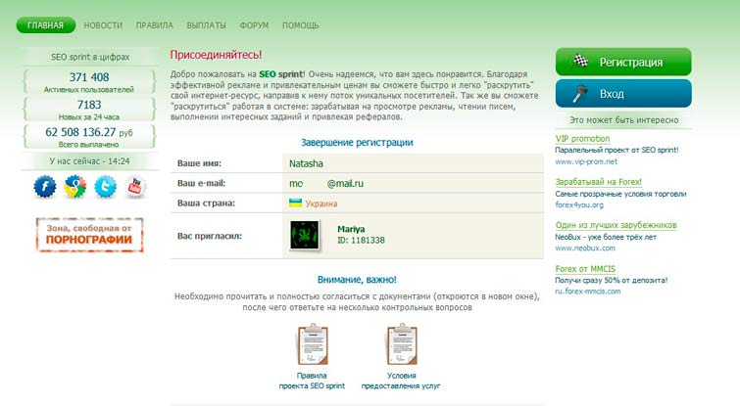Open the Помощь menu item
Screen dimensions: 740x406
click(x=301, y=25)
